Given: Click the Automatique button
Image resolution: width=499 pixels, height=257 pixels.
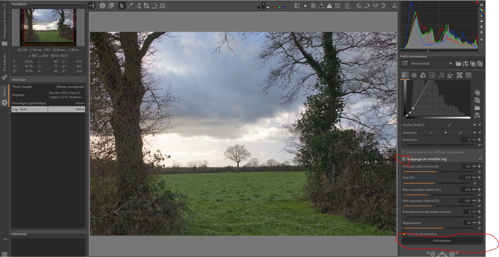Looking at the screenshot, I should (x=442, y=241).
